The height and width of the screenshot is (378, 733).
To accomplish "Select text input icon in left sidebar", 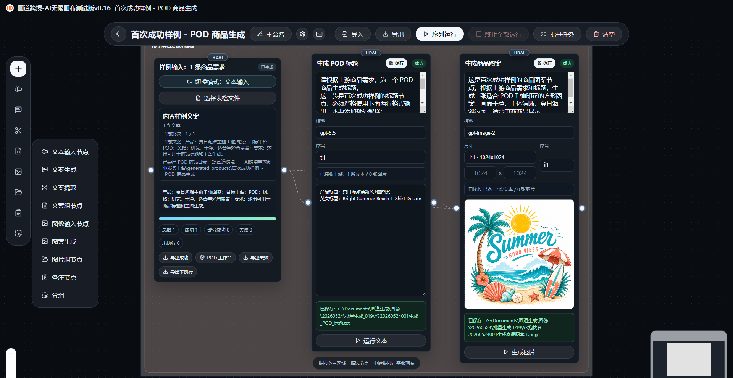I will click(x=18, y=89).
